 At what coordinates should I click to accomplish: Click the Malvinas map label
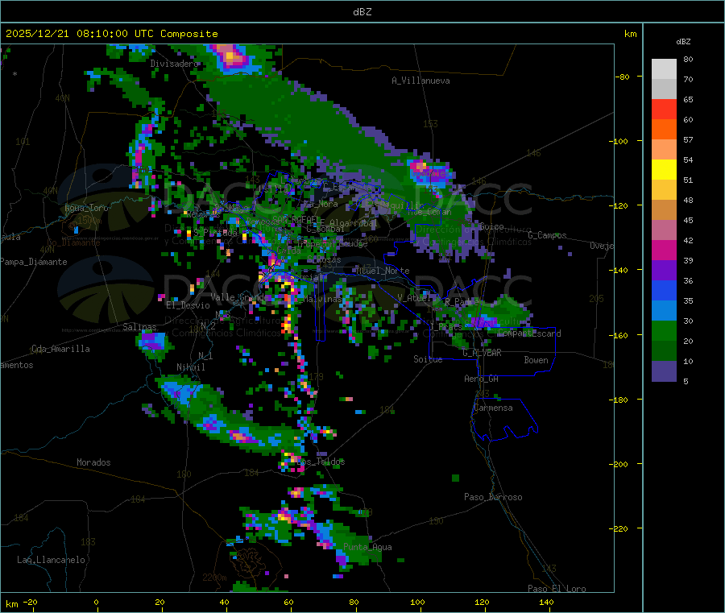pos(322,299)
